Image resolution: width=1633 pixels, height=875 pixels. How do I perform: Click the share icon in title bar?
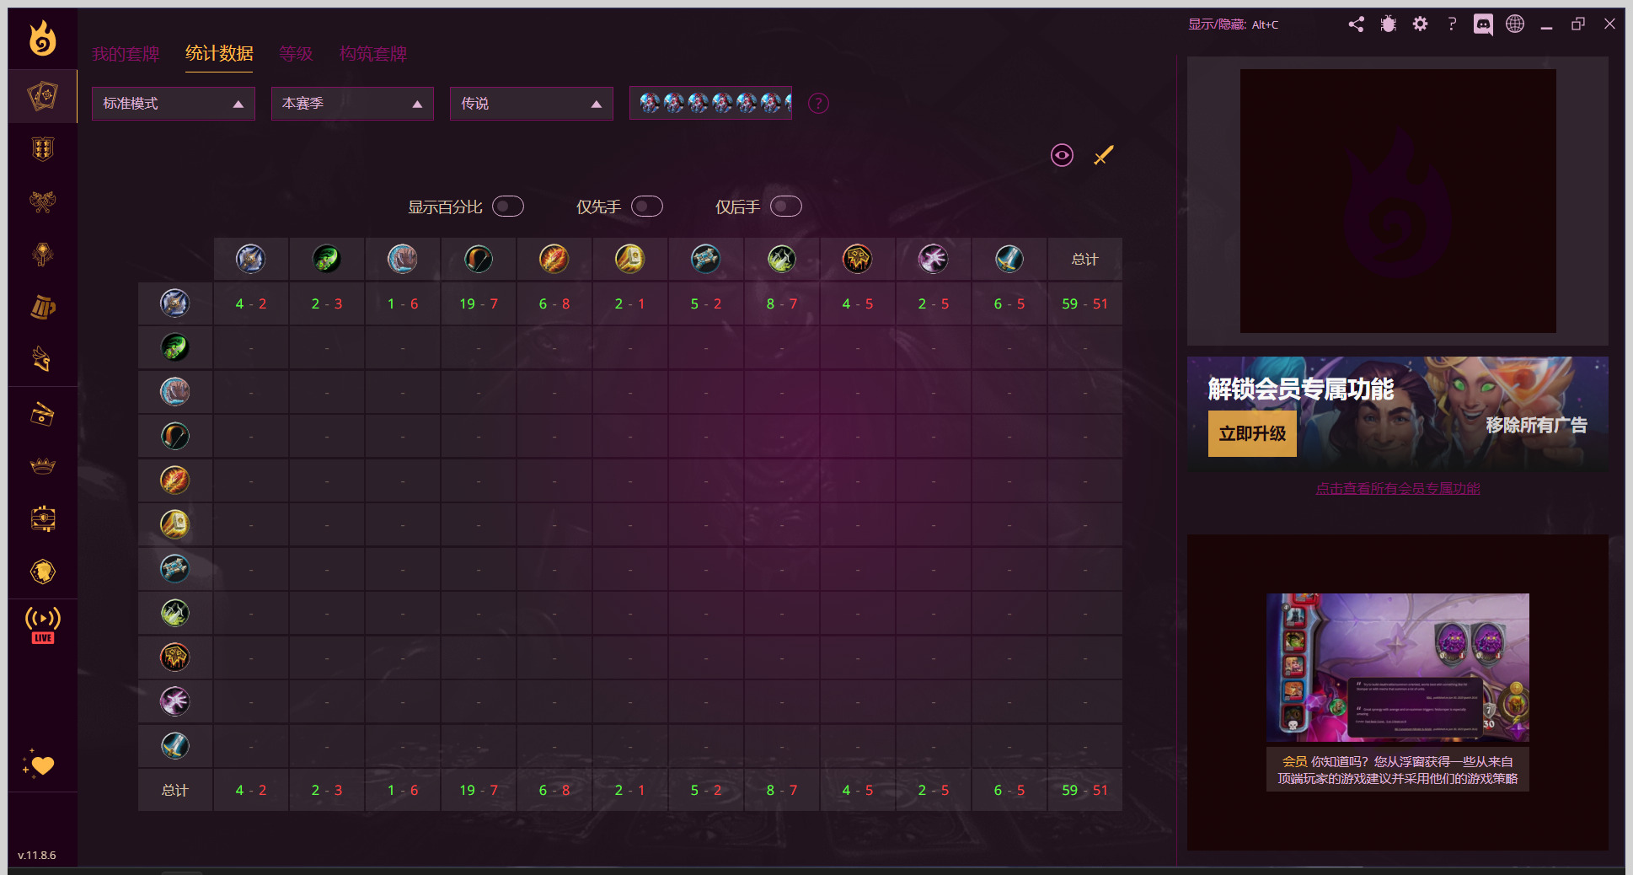click(1356, 24)
